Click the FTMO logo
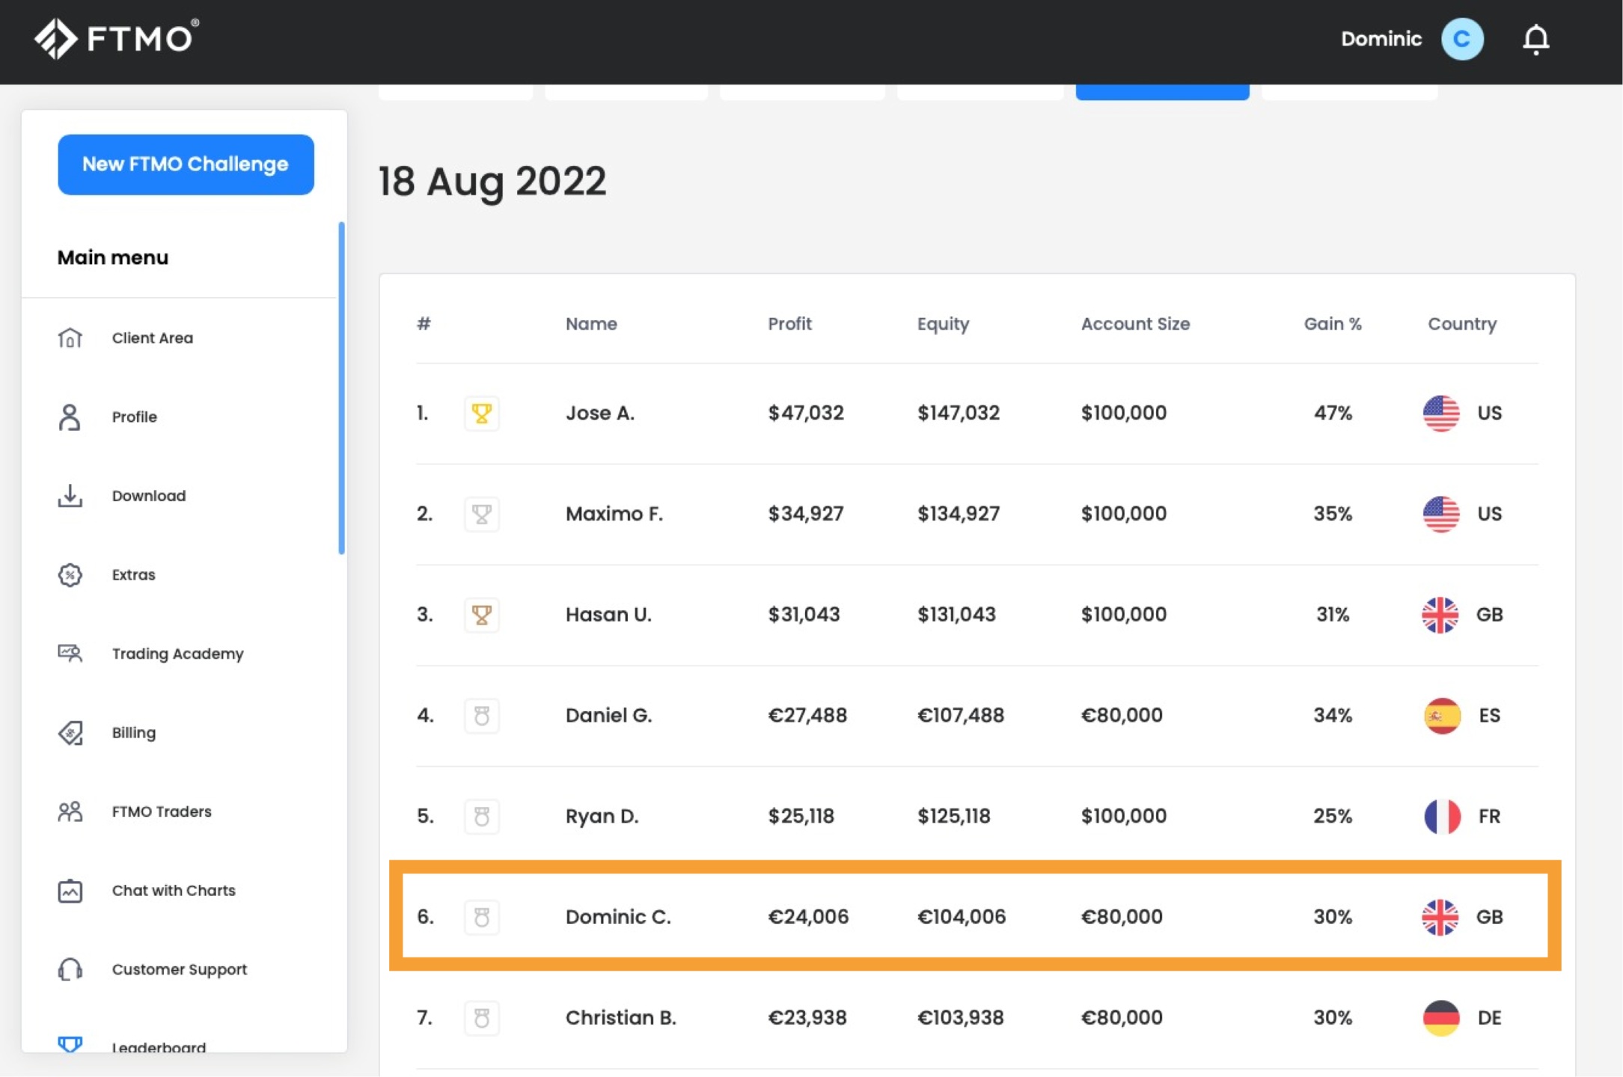 click(117, 38)
